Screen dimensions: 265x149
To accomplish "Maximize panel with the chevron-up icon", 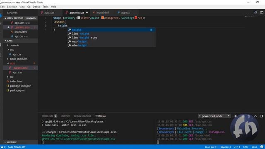I will pos(255,116).
